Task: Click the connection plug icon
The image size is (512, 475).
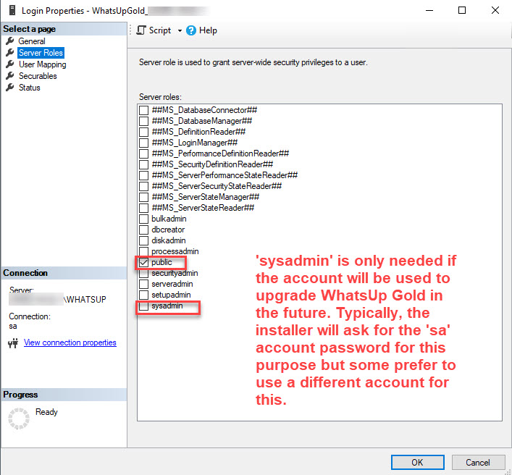Action: (x=13, y=343)
